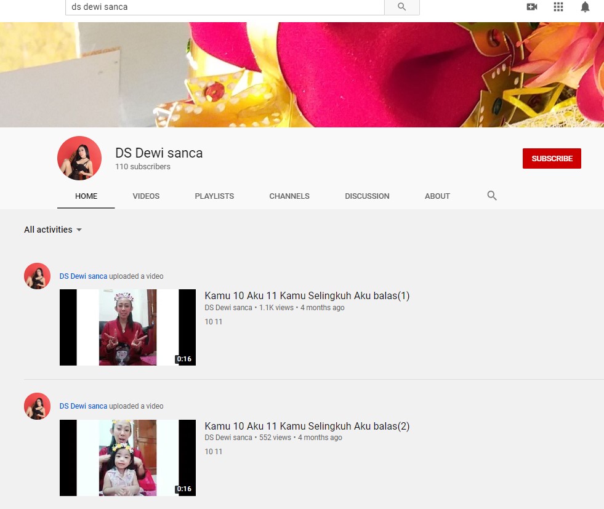The width and height of the screenshot is (604, 509).
Task: Click DS Dewi sanca link in second activity
Action: [83, 406]
